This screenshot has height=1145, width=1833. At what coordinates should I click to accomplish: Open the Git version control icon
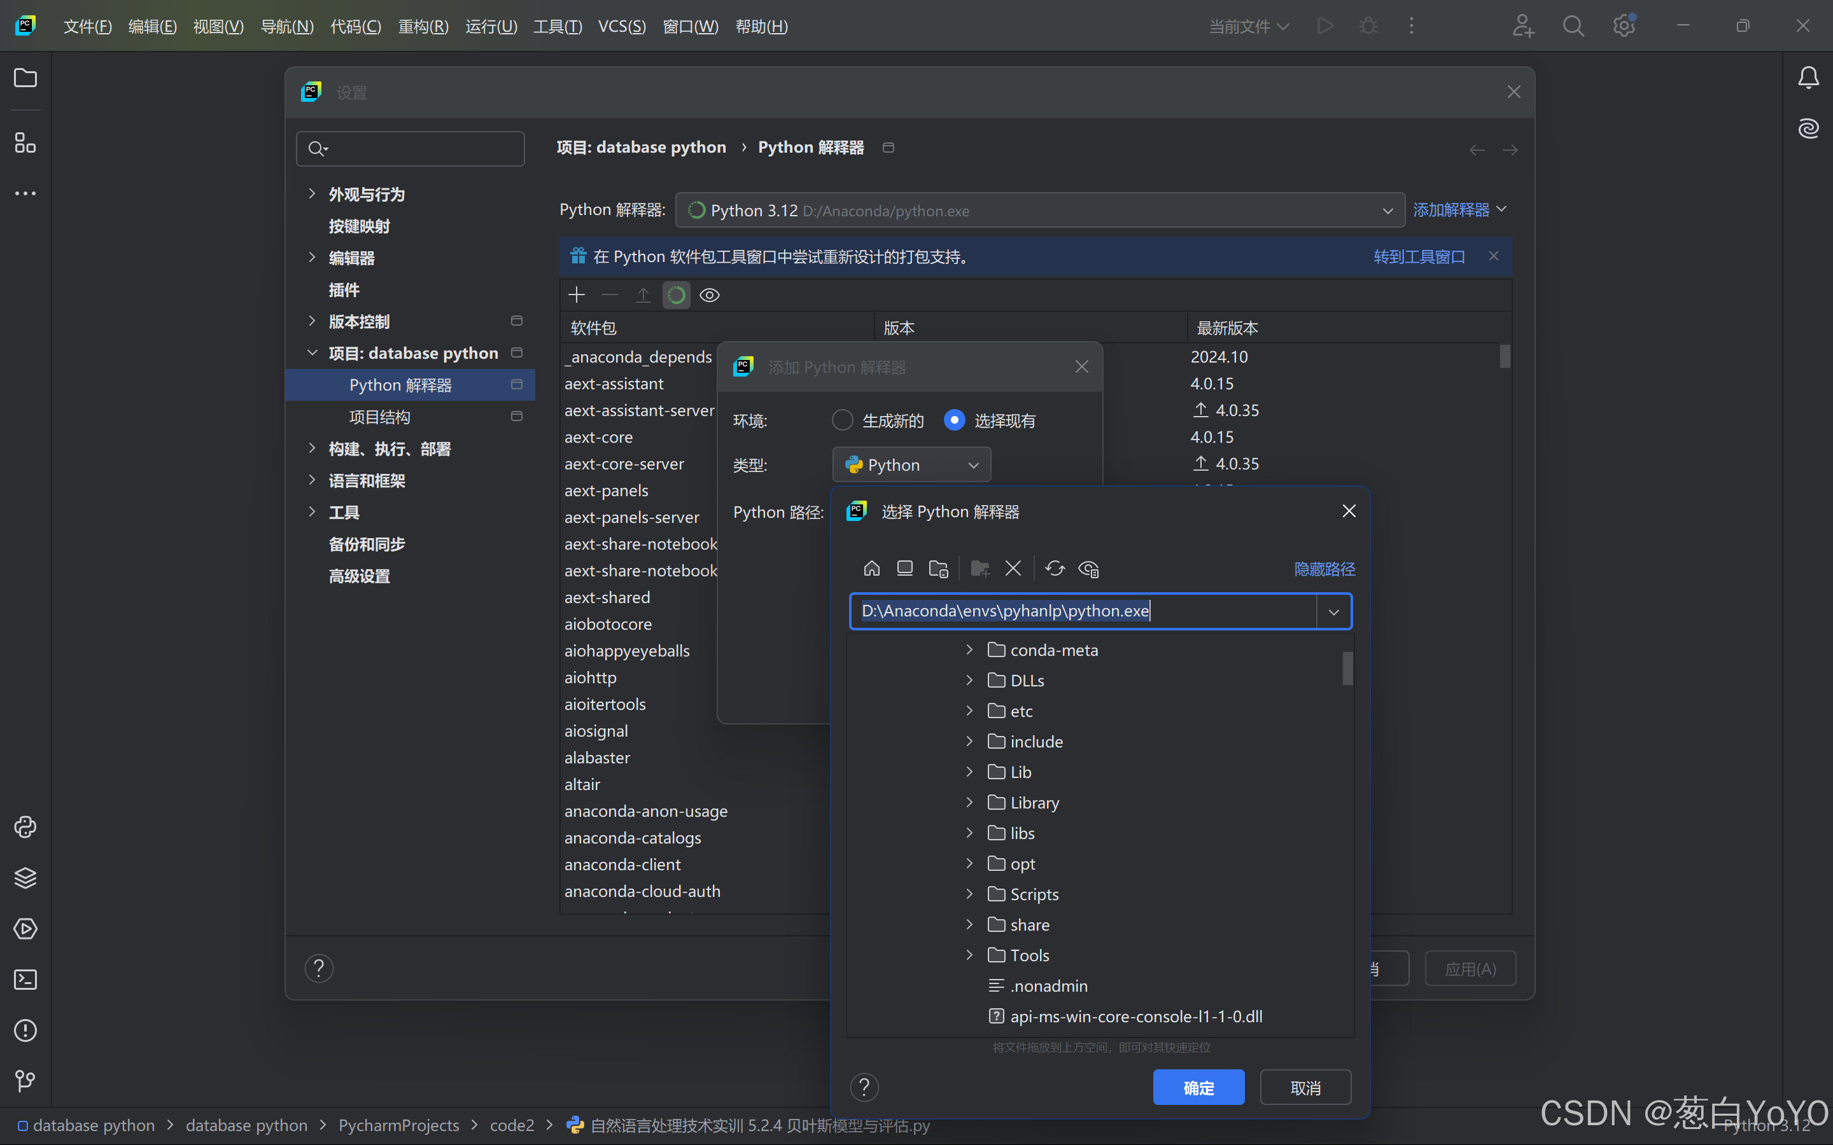click(25, 1081)
